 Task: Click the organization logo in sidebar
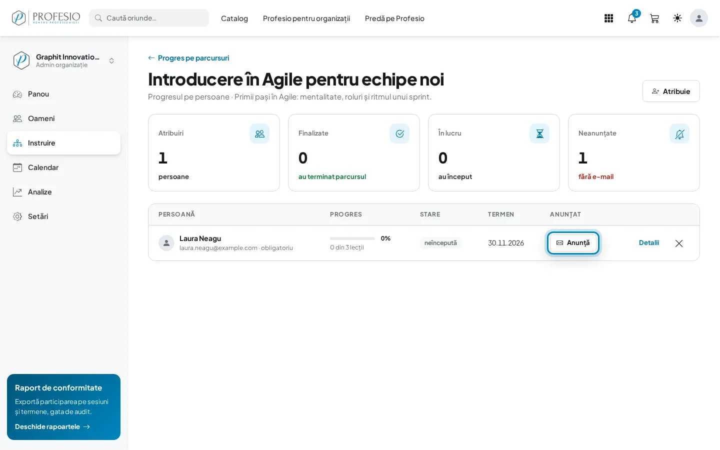[x=21, y=60]
